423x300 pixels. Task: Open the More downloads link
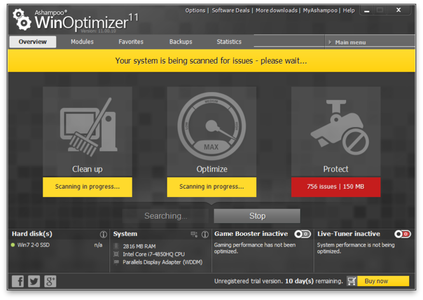tap(277, 11)
